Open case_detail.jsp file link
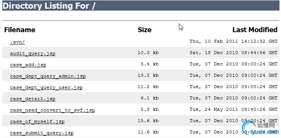 tap(33, 99)
